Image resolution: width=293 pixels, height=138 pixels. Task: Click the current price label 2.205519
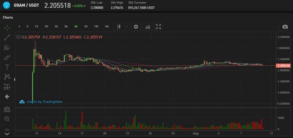point(284,66)
